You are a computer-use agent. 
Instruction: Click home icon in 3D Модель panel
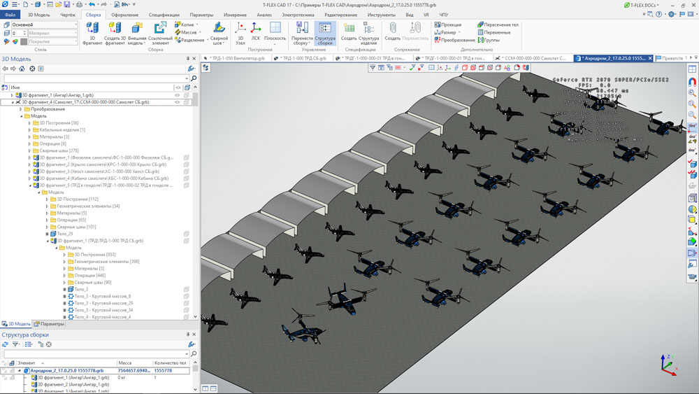click(x=22, y=69)
